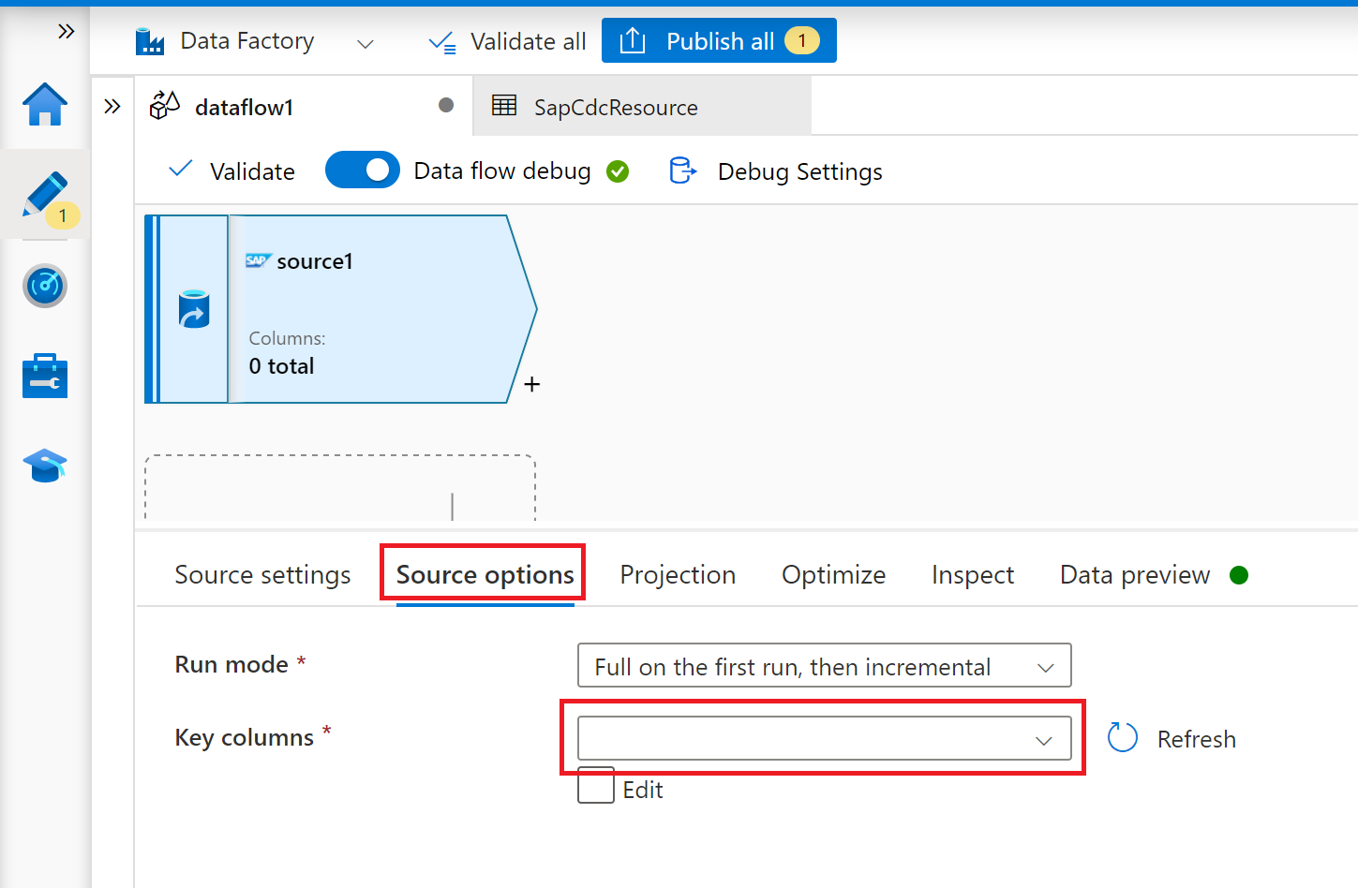Click the Publish all button

pyautogui.click(x=719, y=40)
